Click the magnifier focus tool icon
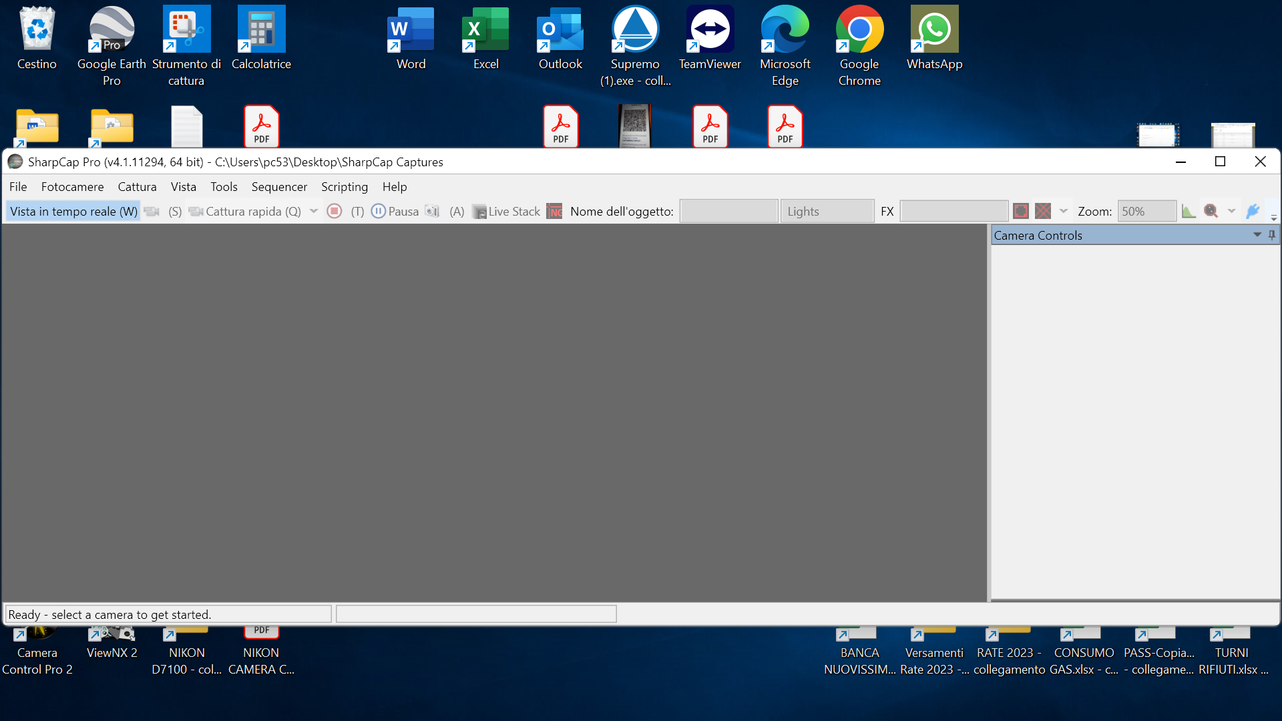1282x721 pixels. (x=1211, y=212)
